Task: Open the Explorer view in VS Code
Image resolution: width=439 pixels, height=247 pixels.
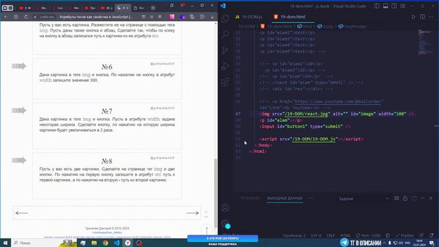Action: (225, 19)
